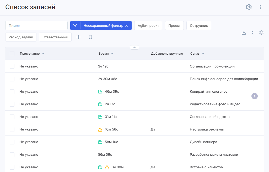Click warning icon in 10м 56с row
Screen dimensions: 269x172
100,129
